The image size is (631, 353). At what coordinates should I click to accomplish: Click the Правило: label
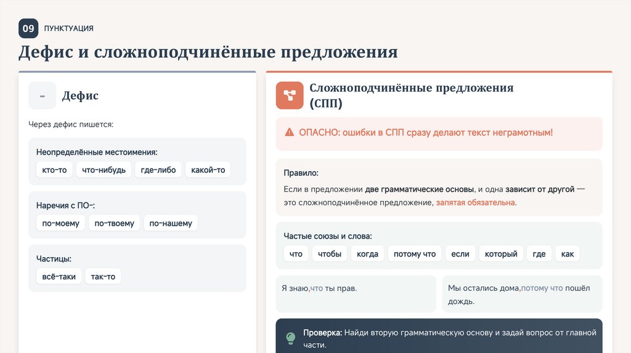click(301, 173)
